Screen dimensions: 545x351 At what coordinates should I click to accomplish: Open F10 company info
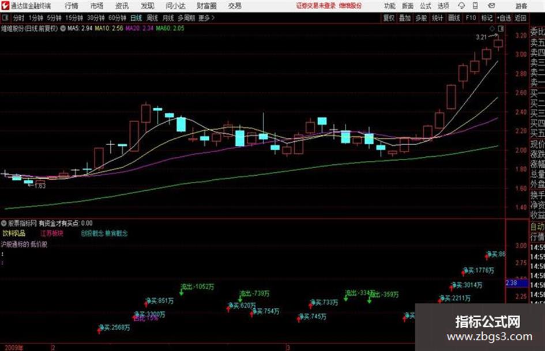click(x=471, y=18)
